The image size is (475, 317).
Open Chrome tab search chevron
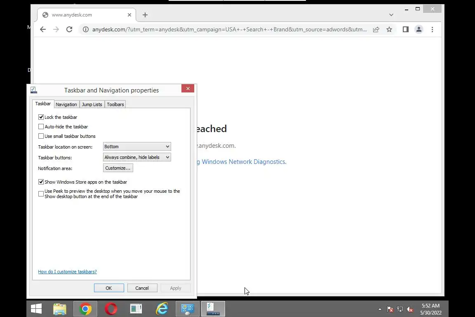point(391,15)
